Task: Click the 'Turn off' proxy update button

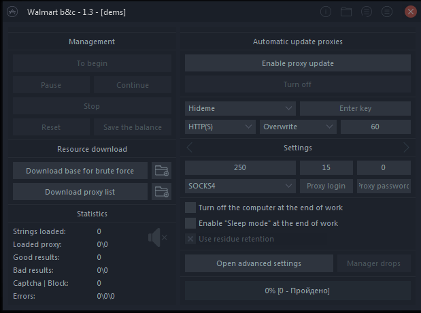Action: [x=298, y=84]
